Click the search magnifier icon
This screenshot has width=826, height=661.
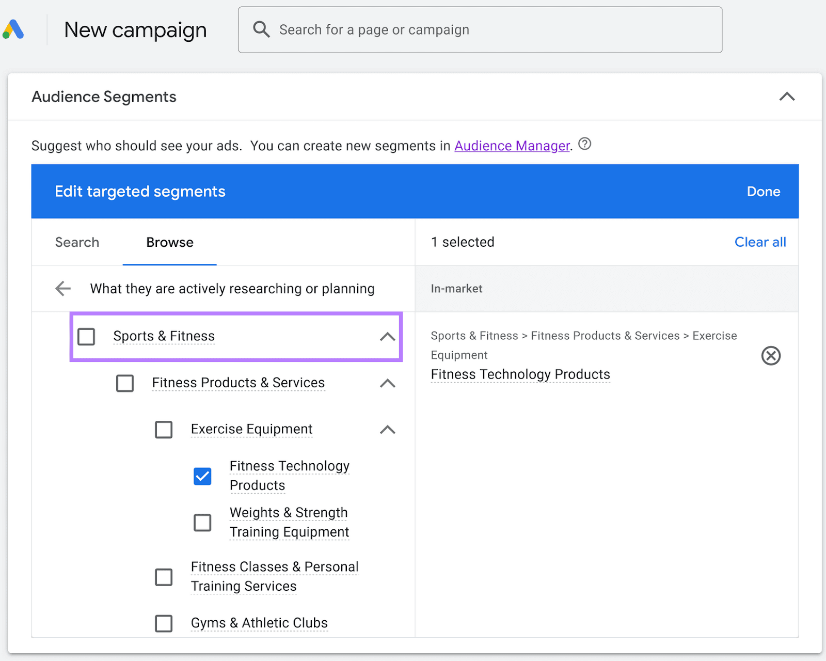pos(261,30)
